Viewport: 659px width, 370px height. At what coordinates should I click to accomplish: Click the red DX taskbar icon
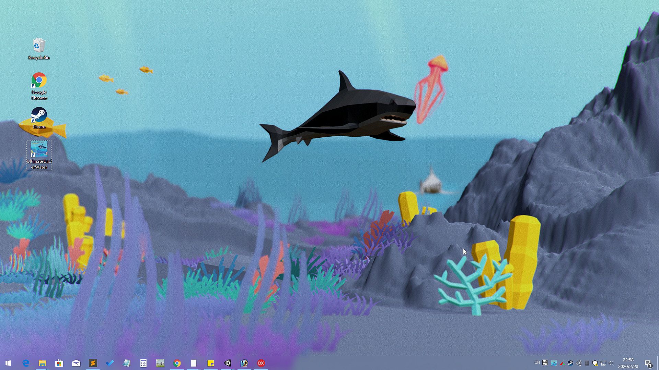261,363
